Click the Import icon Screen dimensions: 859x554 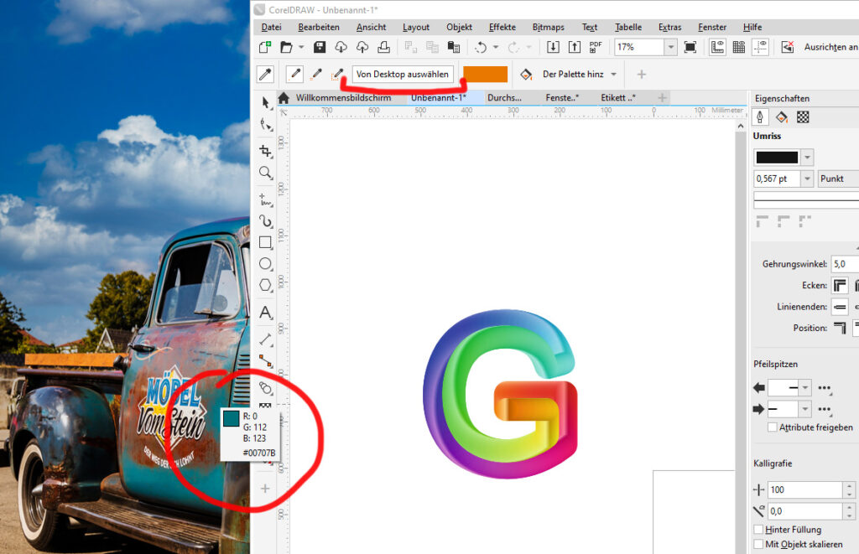click(553, 47)
